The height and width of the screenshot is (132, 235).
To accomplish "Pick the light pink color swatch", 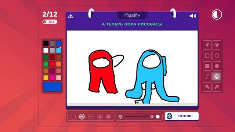I will click(59, 78).
